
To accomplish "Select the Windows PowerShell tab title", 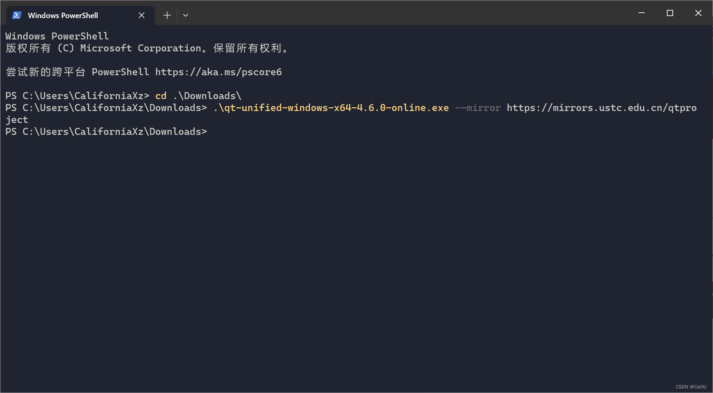I will 63,15.
